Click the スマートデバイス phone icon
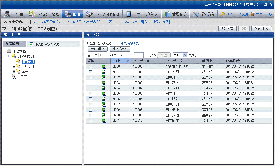This screenshot has height=166, width=275. (129, 14)
